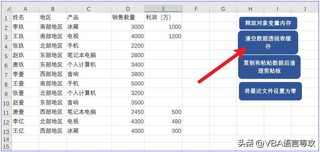Select the cell containing 赵壹
Viewport: 320px width, 152px height.
click(25, 103)
